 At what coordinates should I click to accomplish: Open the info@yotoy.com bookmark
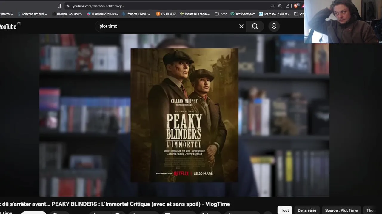pyautogui.click(x=243, y=14)
